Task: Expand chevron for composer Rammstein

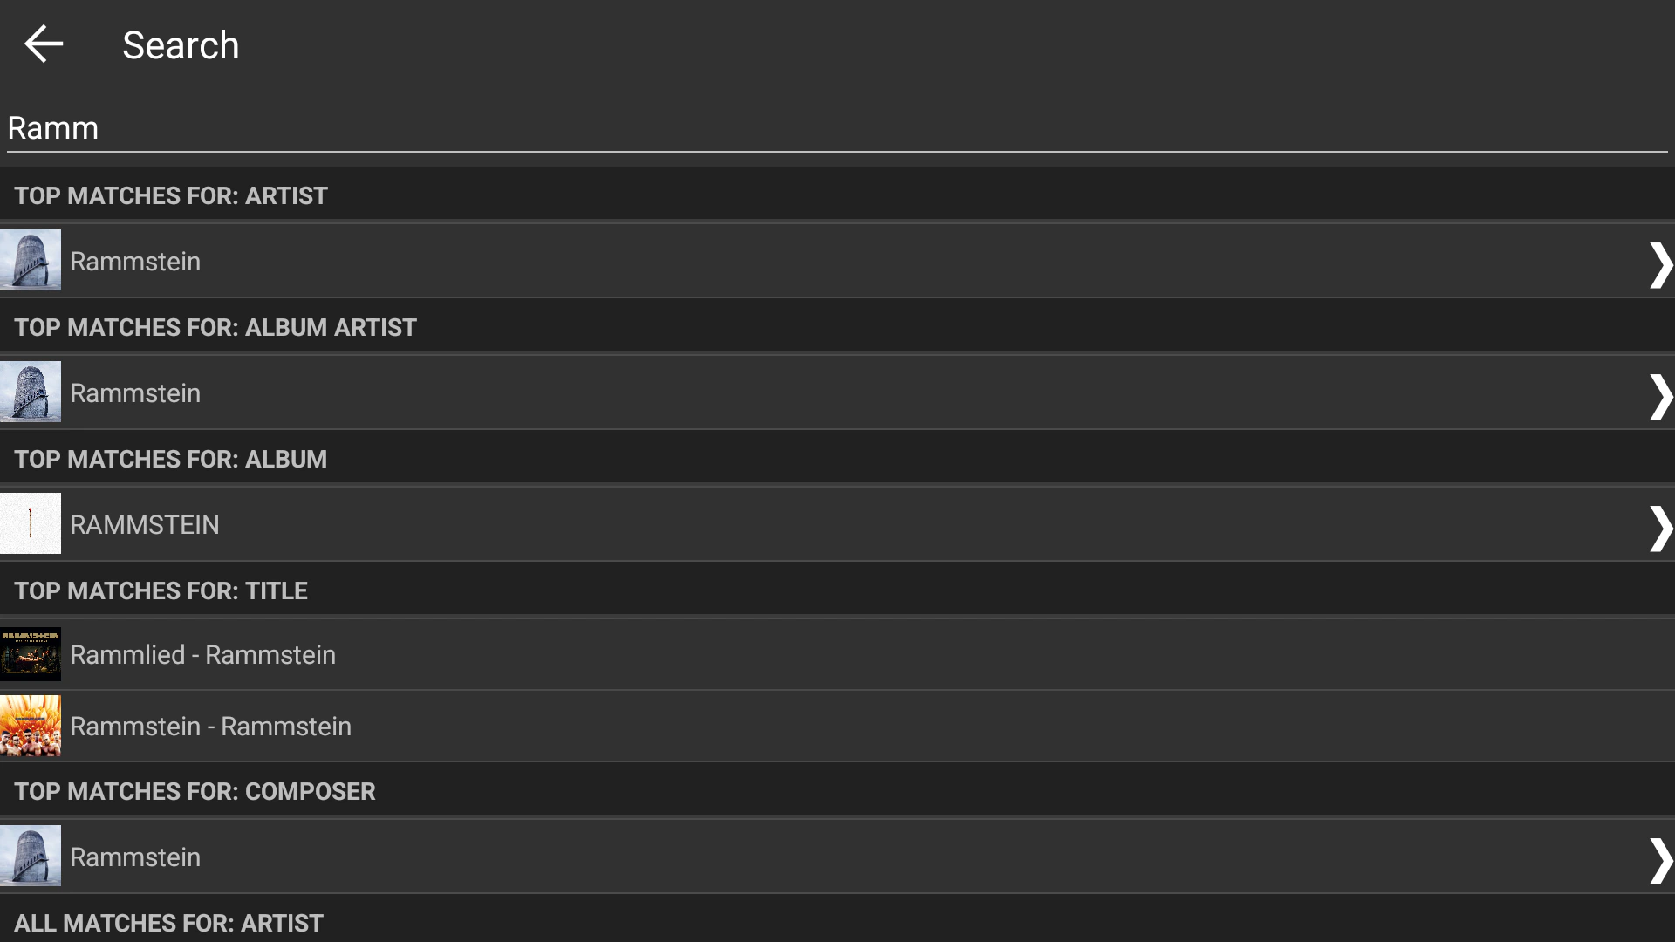Action: pos(1659,860)
